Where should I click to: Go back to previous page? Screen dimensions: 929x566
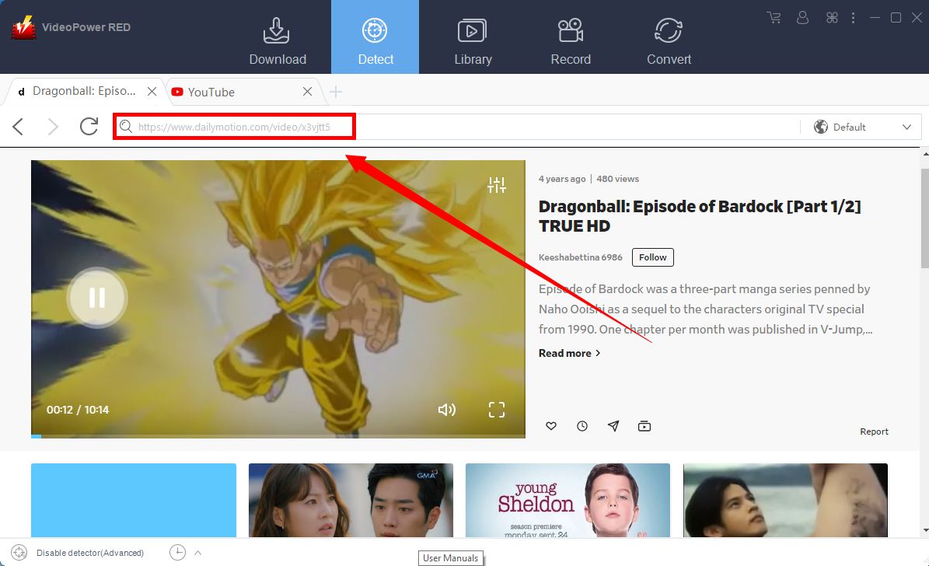click(18, 126)
